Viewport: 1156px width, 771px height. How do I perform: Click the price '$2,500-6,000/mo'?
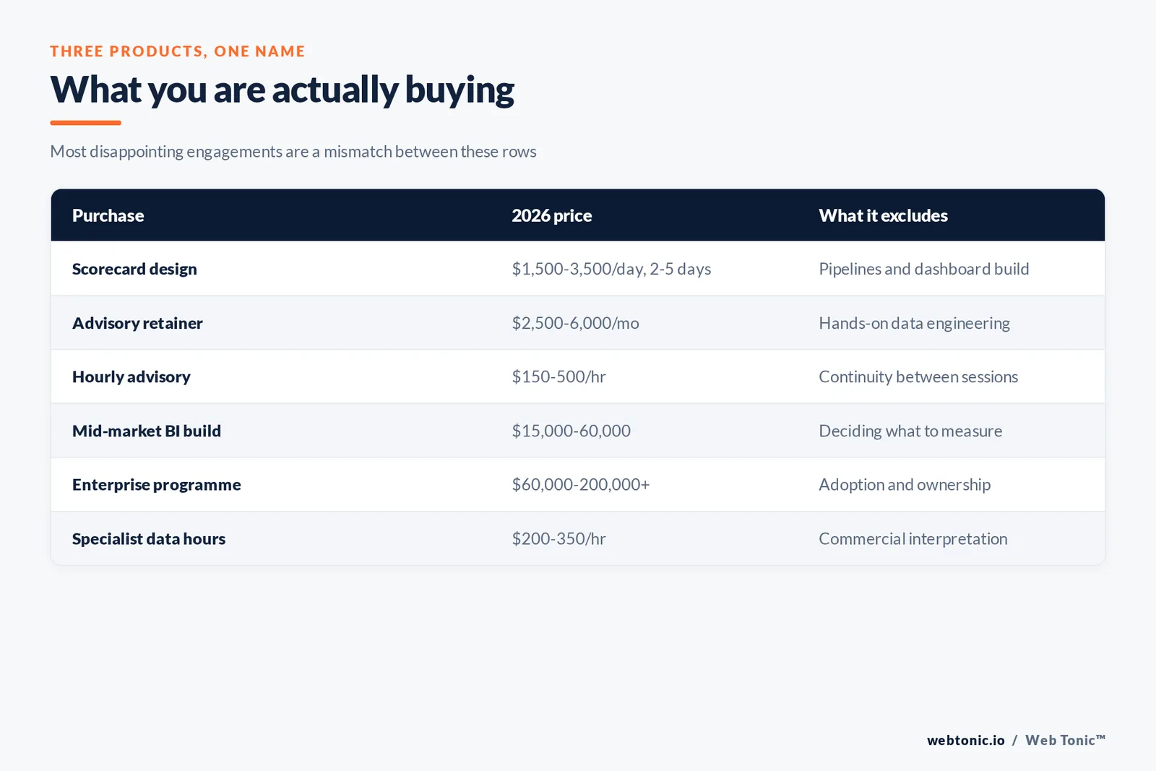575,323
